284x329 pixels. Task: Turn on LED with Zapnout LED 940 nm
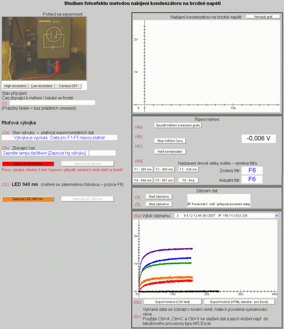coord(28,199)
